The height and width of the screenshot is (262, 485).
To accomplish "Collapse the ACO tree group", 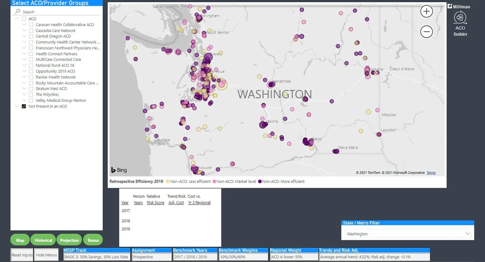I will pyautogui.click(x=17, y=19).
